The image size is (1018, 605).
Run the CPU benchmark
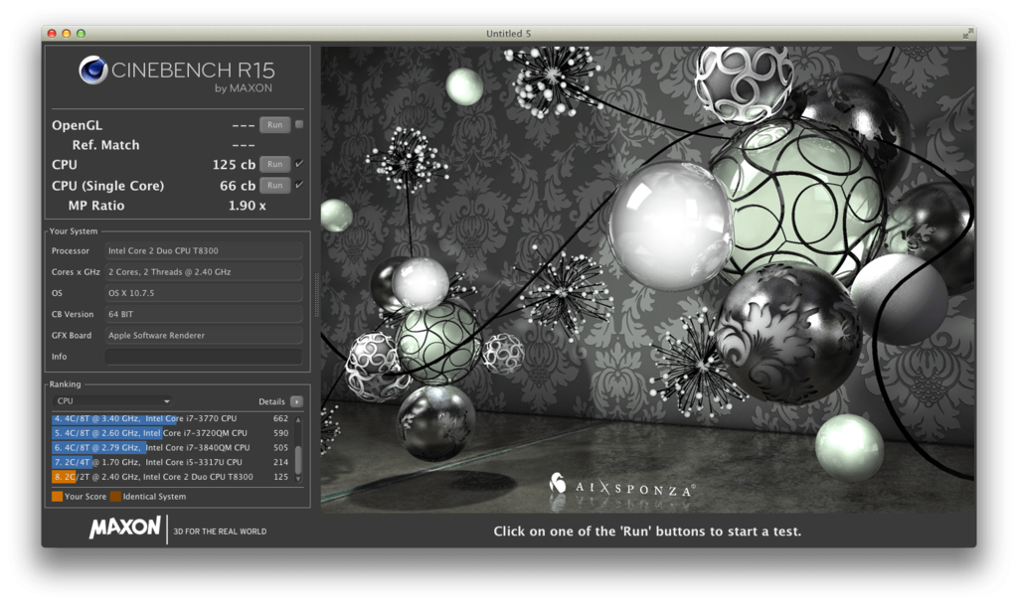[275, 164]
